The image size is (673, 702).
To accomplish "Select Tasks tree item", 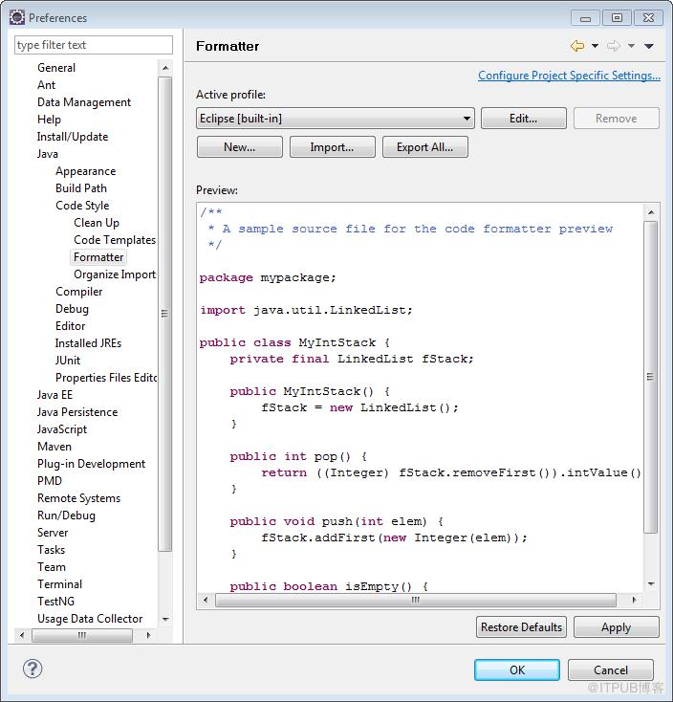I will pyautogui.click(x=51, y=550).
